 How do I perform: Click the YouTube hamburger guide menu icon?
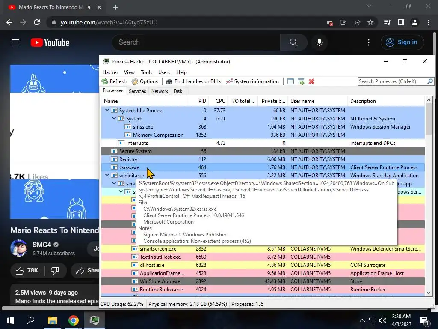click(x=15, y=42)
